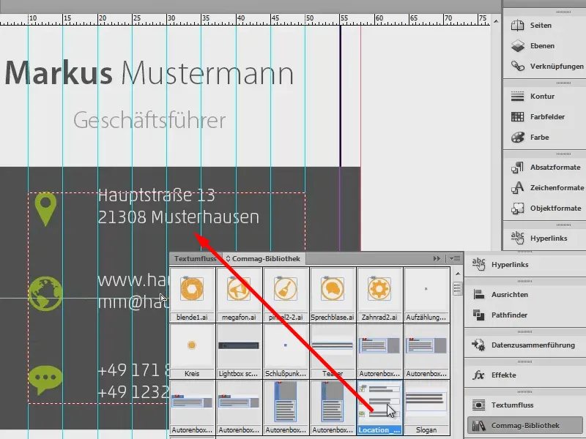Select the Lightbox library item

239,351
